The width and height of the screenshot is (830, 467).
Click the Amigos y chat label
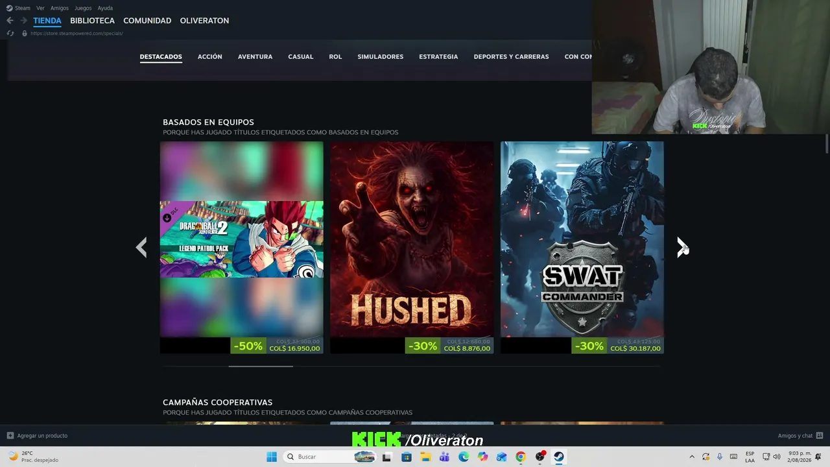795,436
